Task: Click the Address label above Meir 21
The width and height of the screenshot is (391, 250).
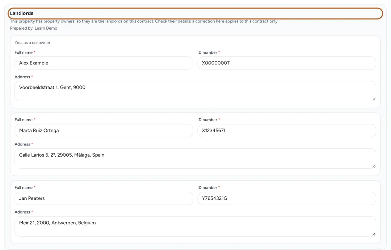Action: pos(24,212)
